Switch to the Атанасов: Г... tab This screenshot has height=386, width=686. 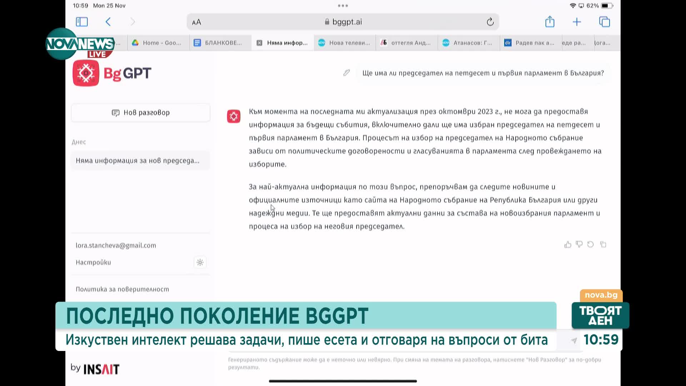coord(469,43)
